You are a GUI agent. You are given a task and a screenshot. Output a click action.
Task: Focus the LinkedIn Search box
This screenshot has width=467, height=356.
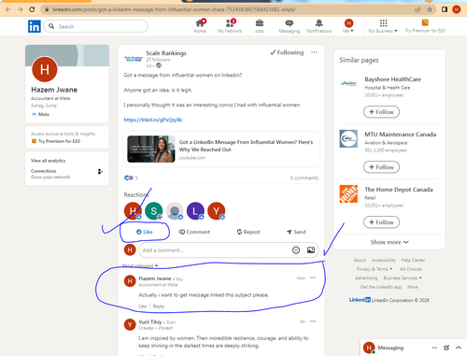pos(96,26)
